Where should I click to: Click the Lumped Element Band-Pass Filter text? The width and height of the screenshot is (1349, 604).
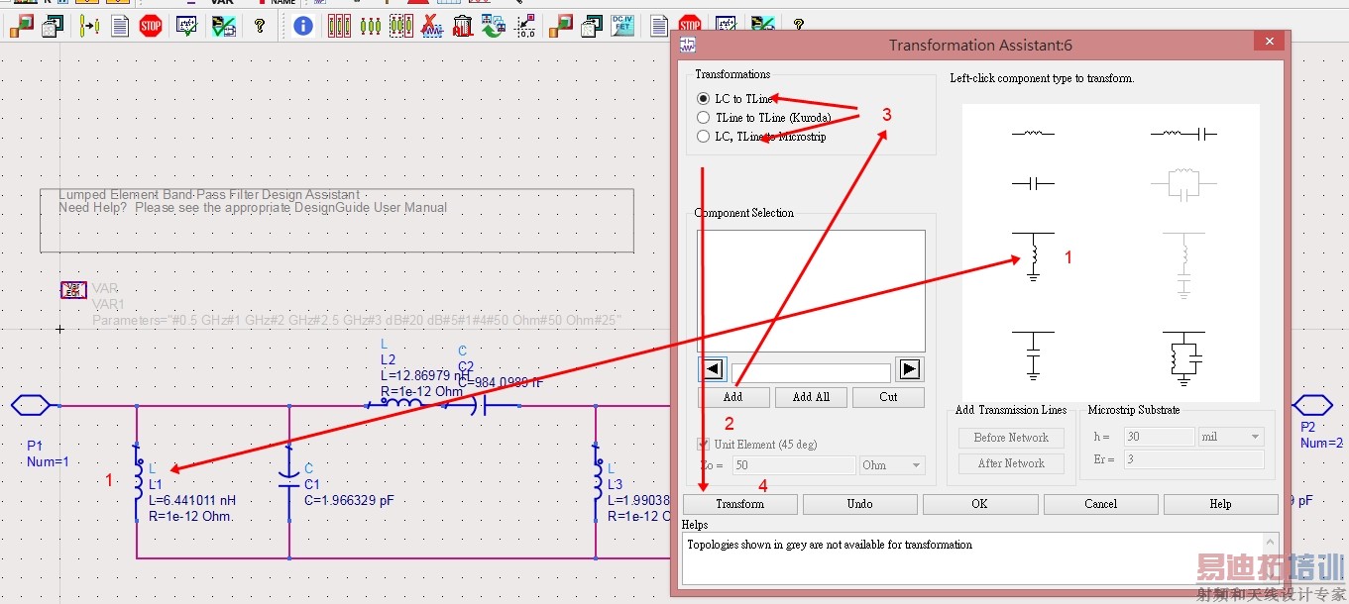209,195
